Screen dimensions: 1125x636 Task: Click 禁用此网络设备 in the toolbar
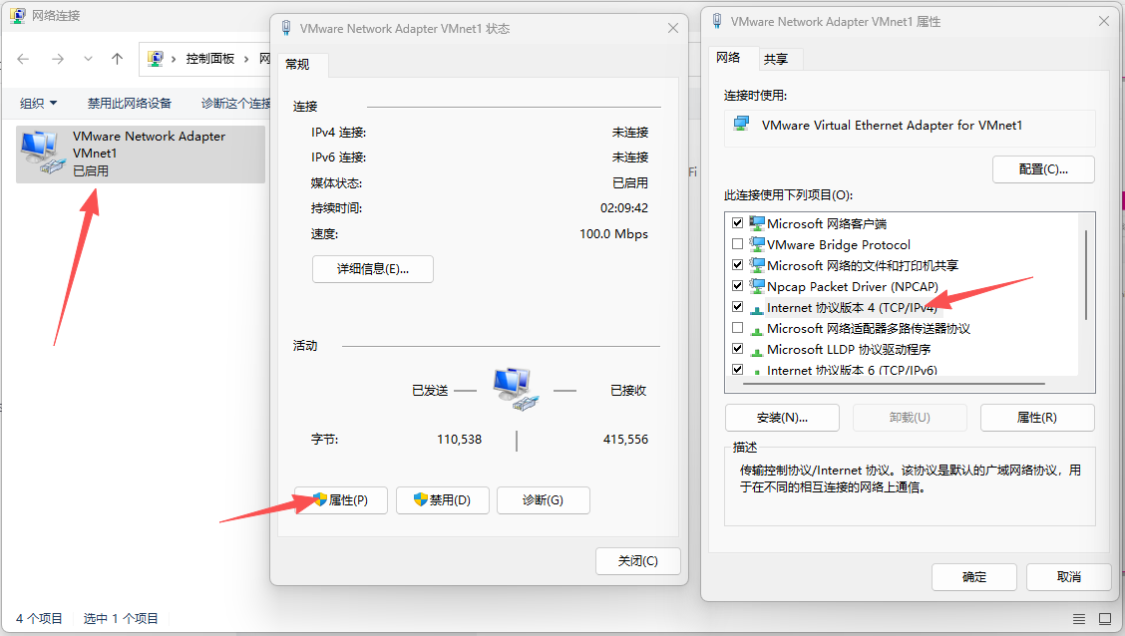[129, 104]
